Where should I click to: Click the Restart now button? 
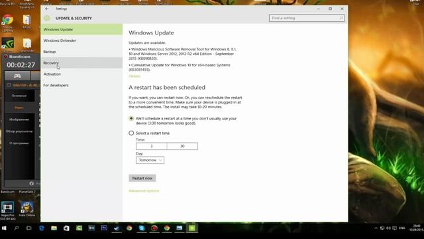[x=142, y=178]
